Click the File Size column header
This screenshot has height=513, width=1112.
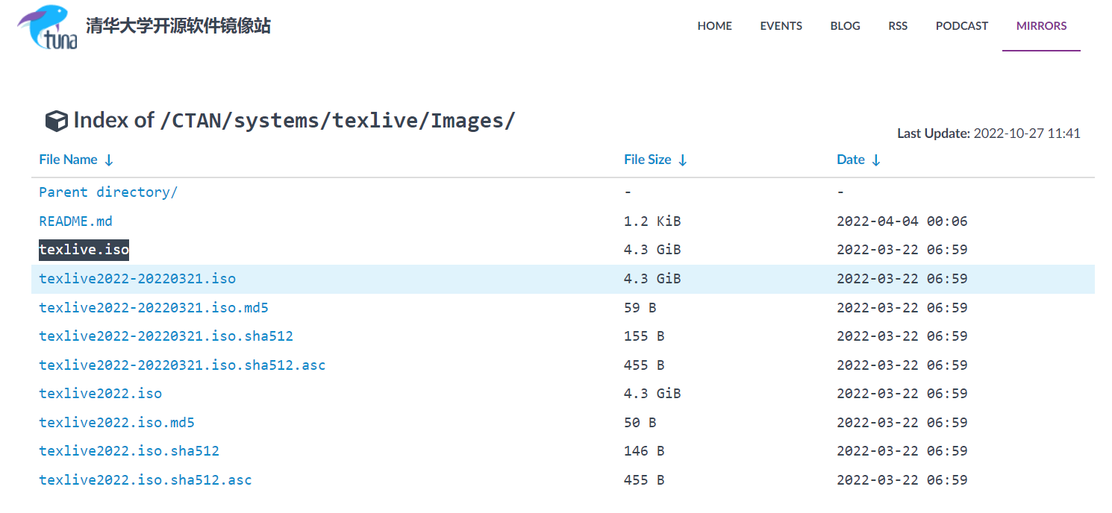(647, 160)
